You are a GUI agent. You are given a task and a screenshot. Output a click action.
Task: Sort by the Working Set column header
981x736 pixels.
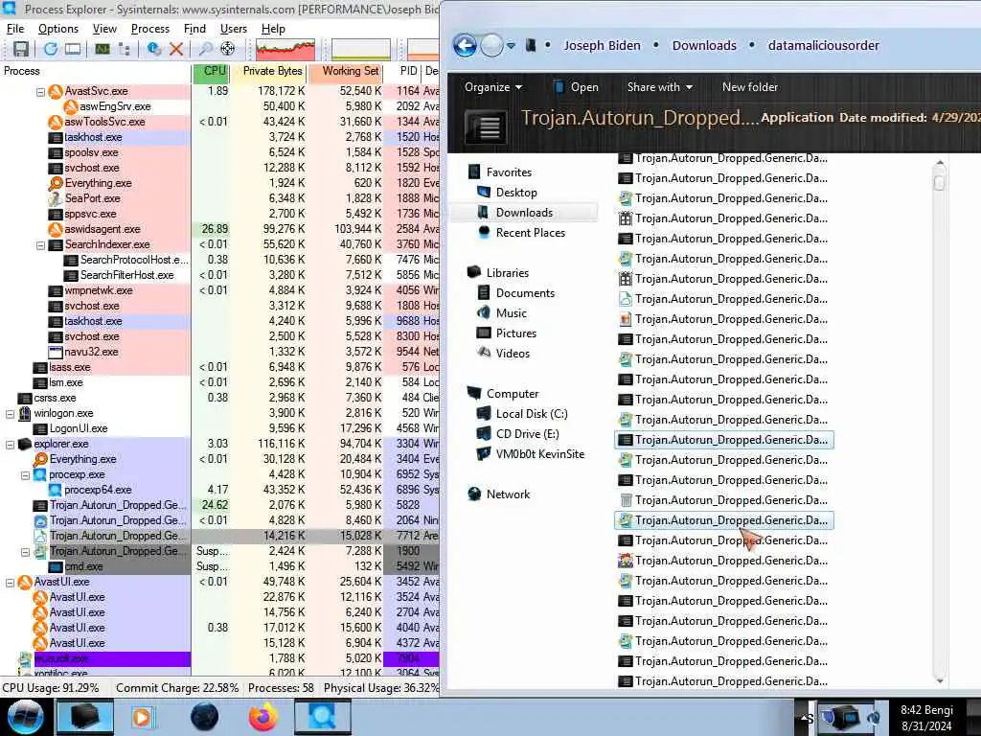pyautogui.click(x=345, y=71)
